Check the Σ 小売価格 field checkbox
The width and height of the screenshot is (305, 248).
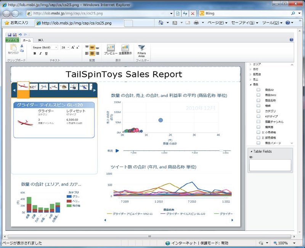point(258,132)
